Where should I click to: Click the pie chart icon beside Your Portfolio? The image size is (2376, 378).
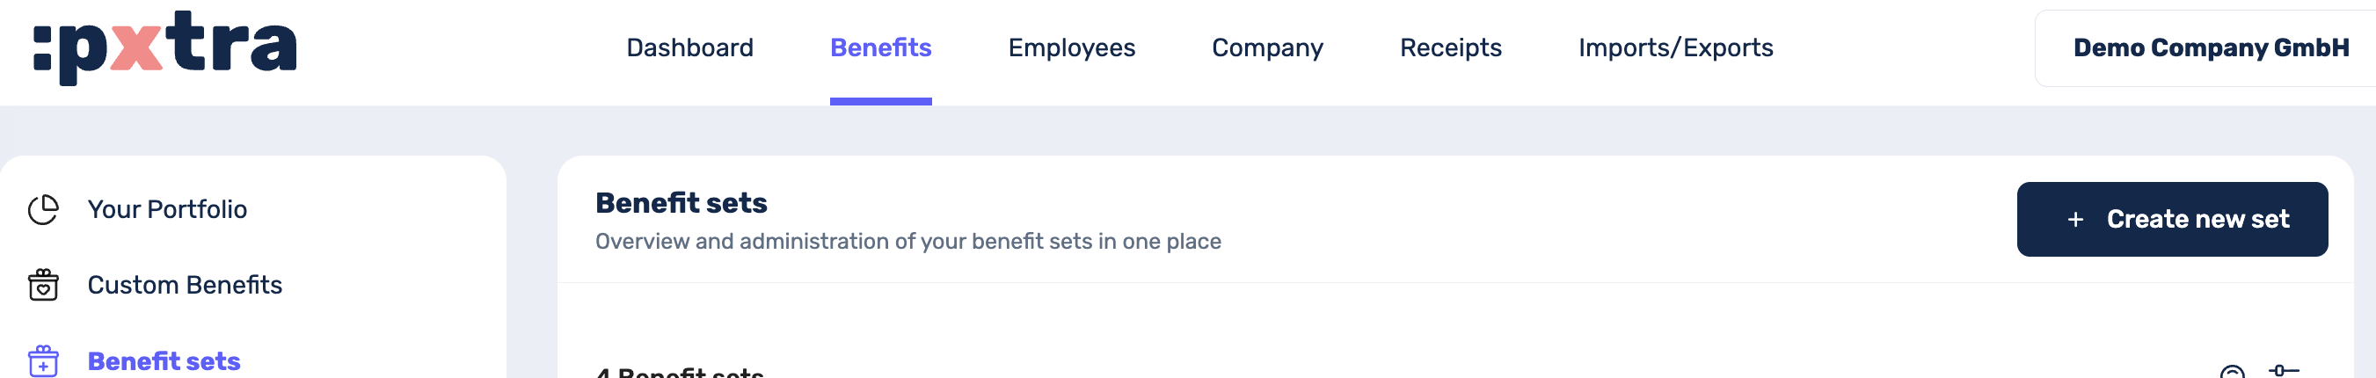click(42, 209)
